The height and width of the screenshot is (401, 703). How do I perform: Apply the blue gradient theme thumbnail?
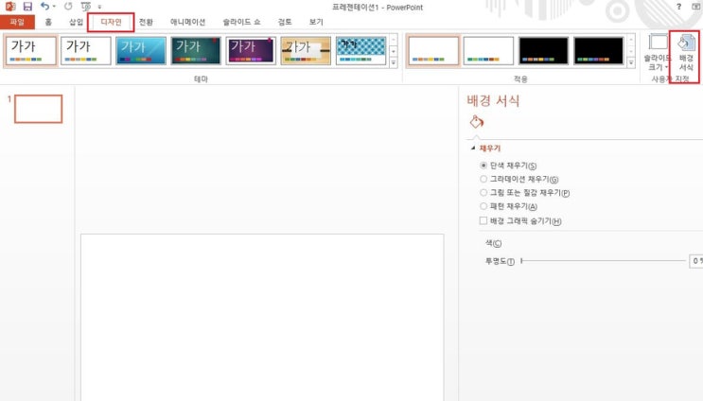point(141,51)
